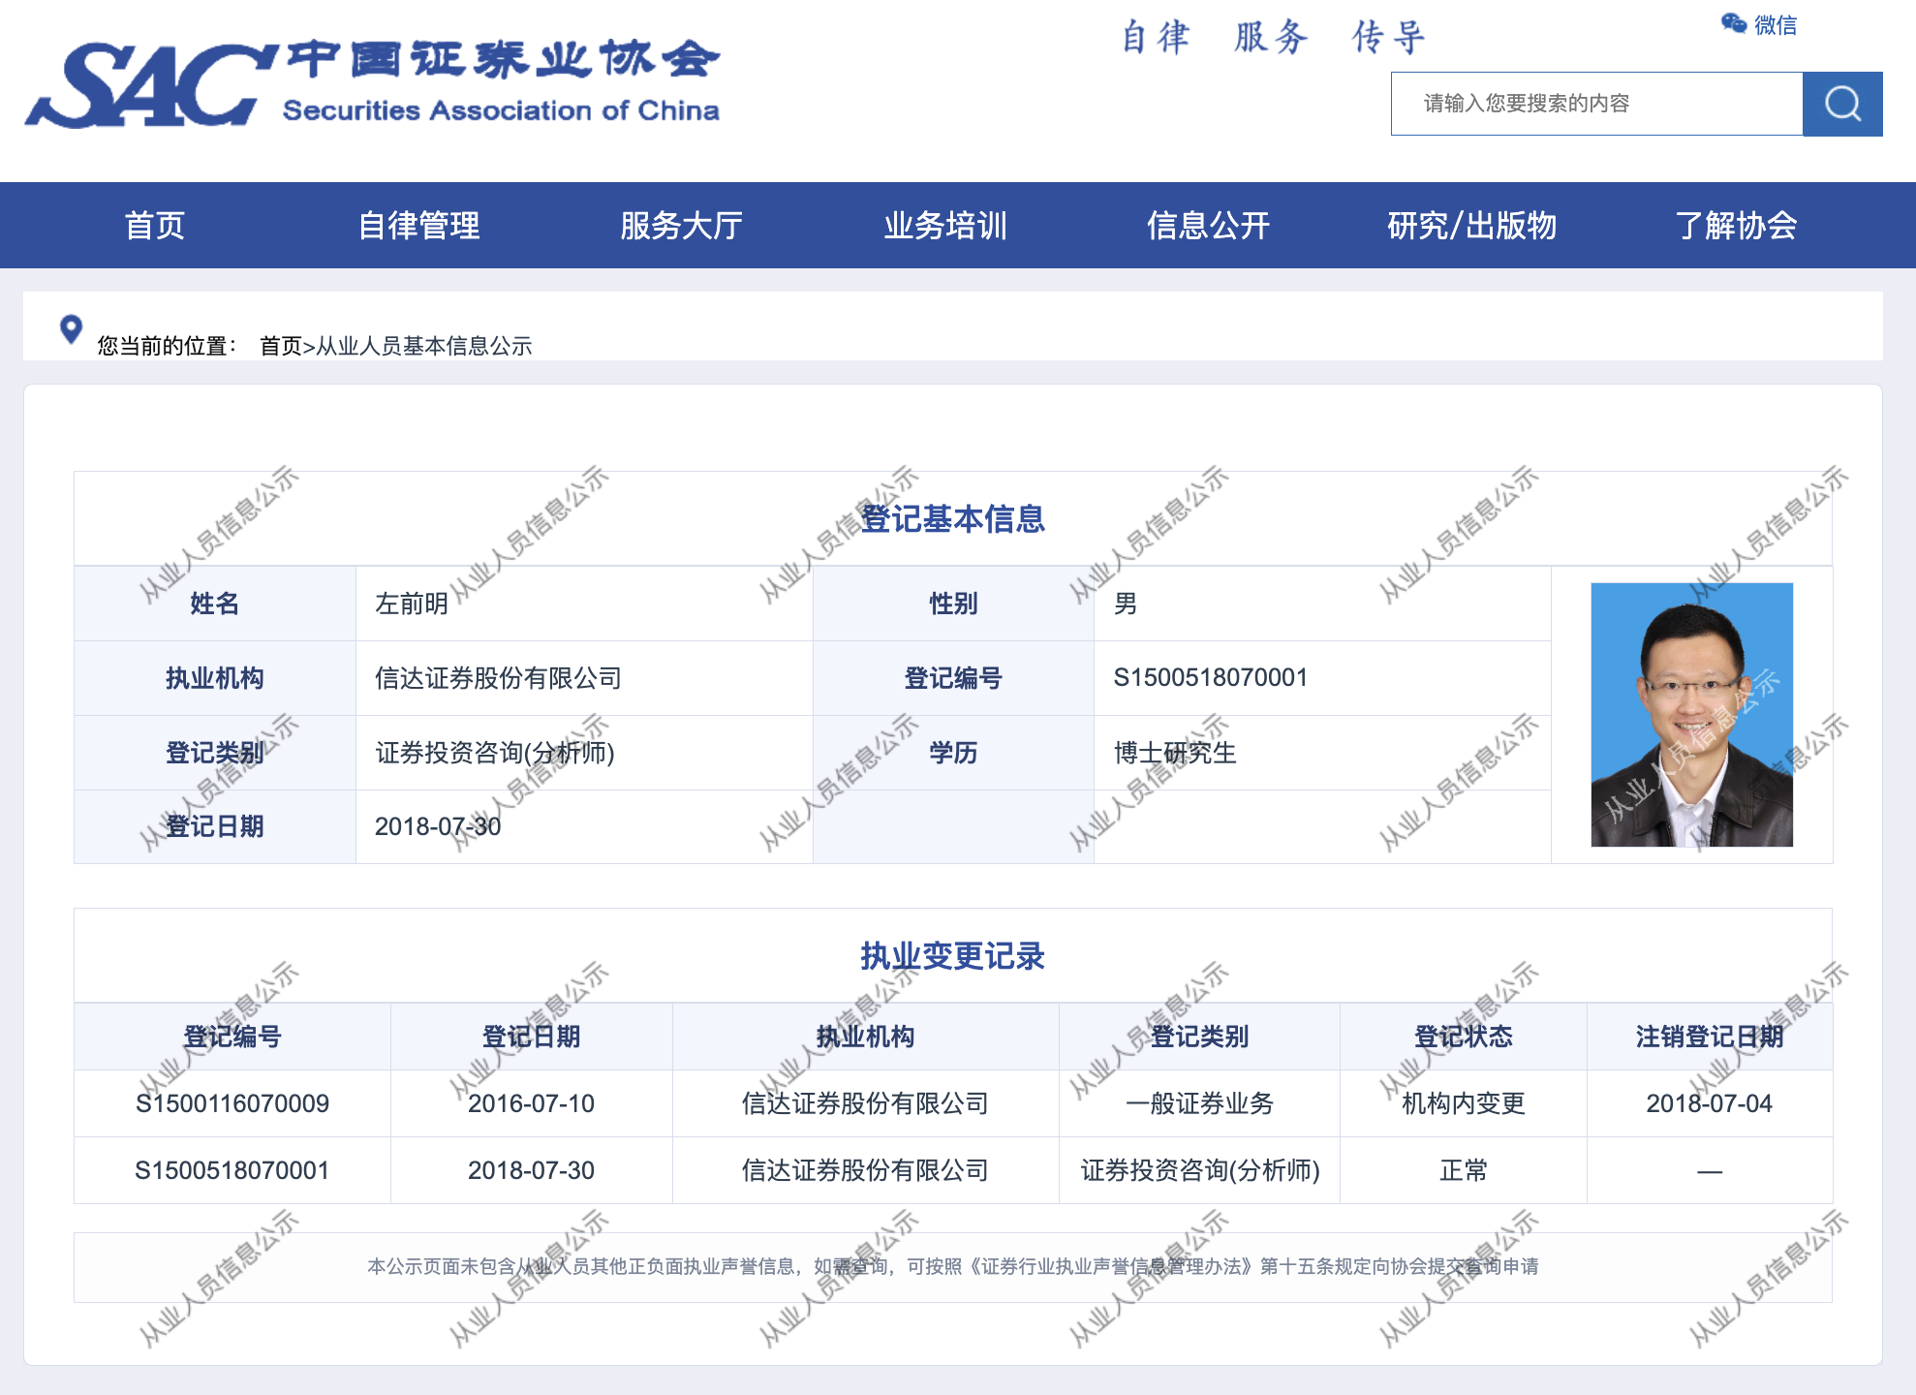This screenshot has height=1395, width=1916.
Task: Click registration number S1500116070009 in records table
Action: point(232,1103)
